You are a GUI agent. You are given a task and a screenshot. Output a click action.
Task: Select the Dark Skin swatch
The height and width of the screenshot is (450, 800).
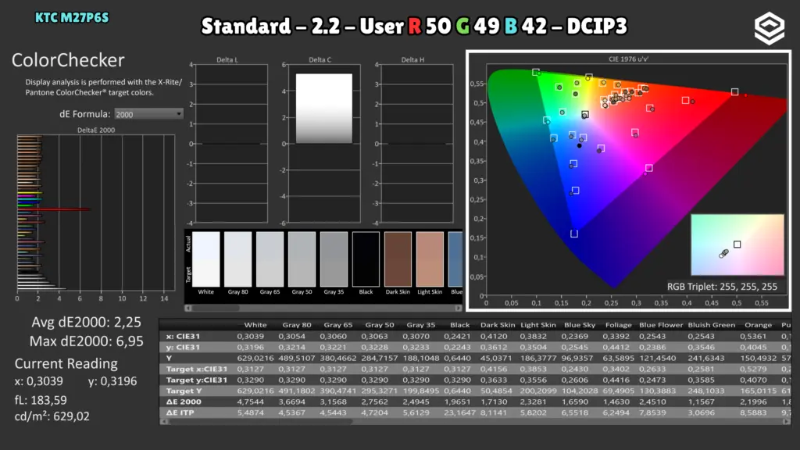(x=398, y=259)
